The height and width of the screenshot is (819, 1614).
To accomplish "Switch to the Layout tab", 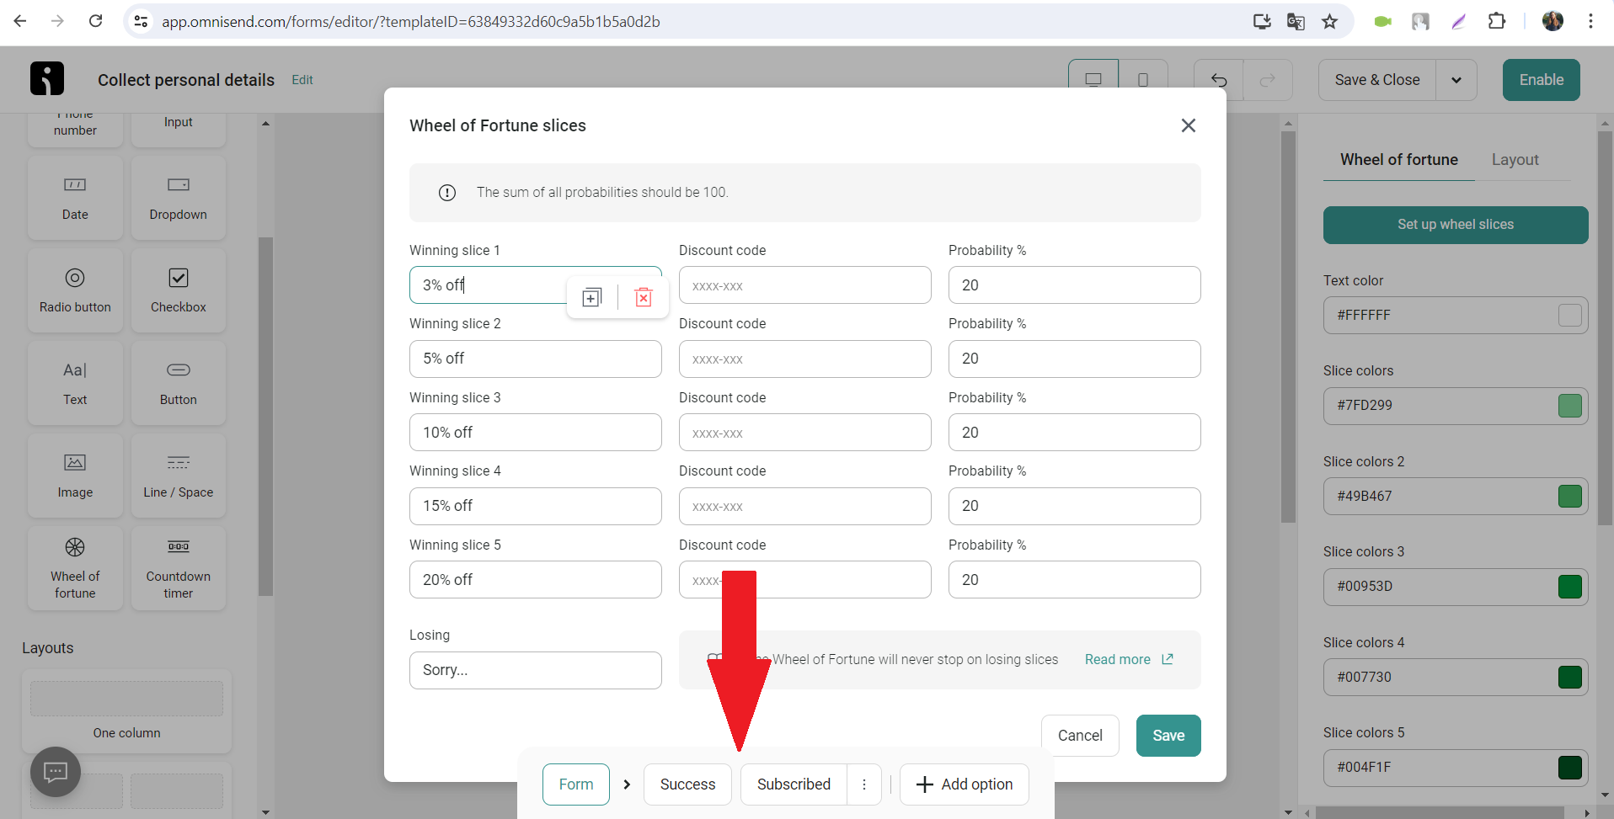I will pyautogui.click(x=1515, y=160).
